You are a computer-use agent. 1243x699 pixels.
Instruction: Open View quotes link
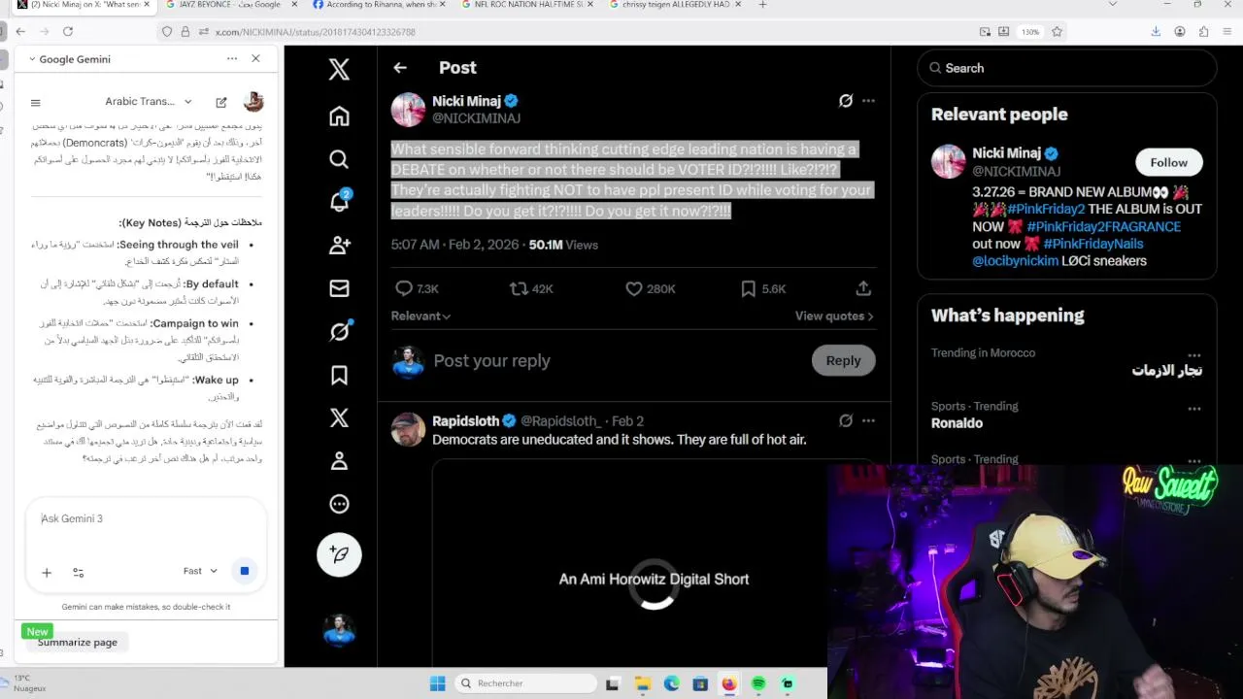point(834,316)
